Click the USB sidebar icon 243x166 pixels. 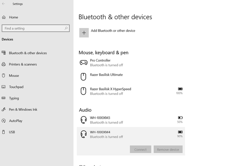[x=3, y=132]
